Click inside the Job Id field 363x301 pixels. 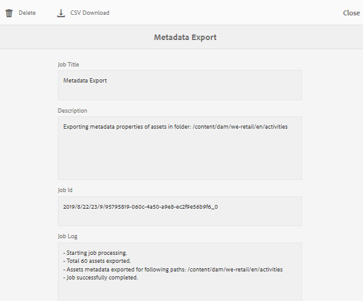[x=180, y=211]
